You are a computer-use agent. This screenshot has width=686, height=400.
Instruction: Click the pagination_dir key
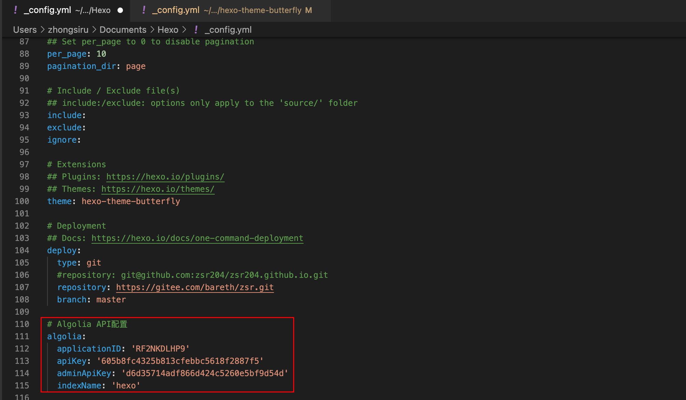click(82, 66)
